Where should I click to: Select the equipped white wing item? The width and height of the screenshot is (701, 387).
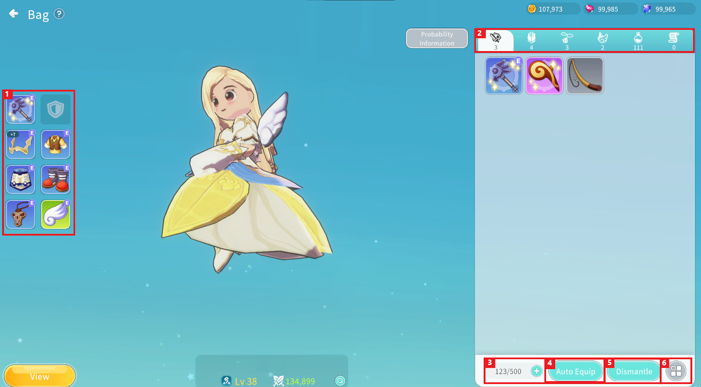[56, 214]
